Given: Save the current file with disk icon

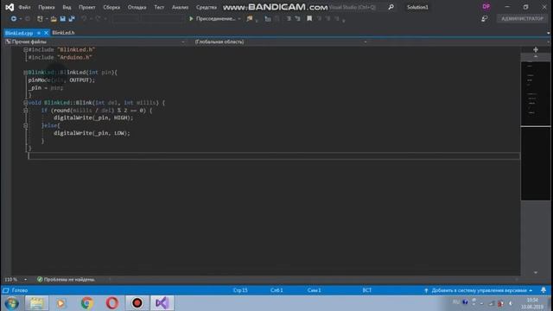Looking at the screenshot, I should click(x=63, y=19).
